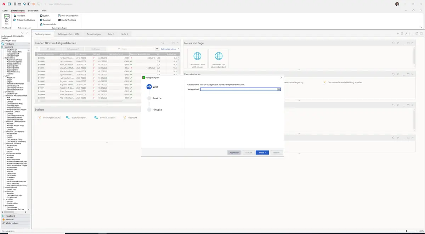Close the Vorlagenimport dialog
The width and height of the screenshot is (425, 234).
pos(281,77)
